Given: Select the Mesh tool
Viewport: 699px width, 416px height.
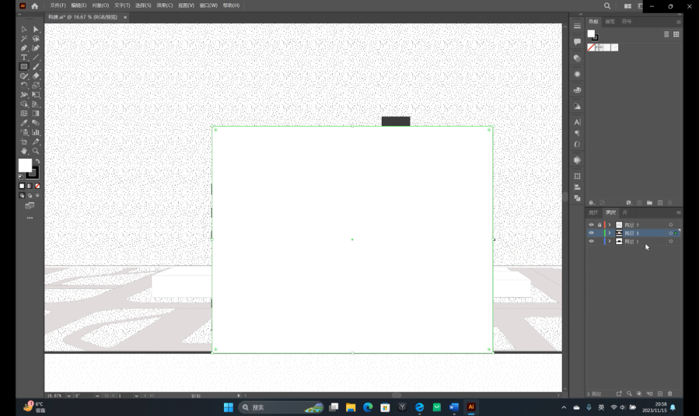Looking at the screenshot, I should pos(24,114).
